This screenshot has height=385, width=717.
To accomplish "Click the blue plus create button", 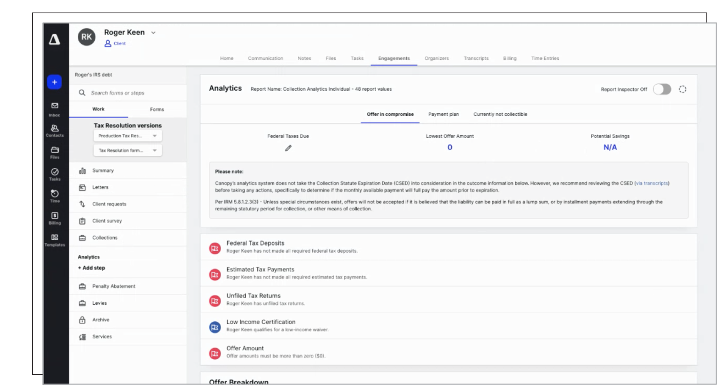I will pos(55,82).
